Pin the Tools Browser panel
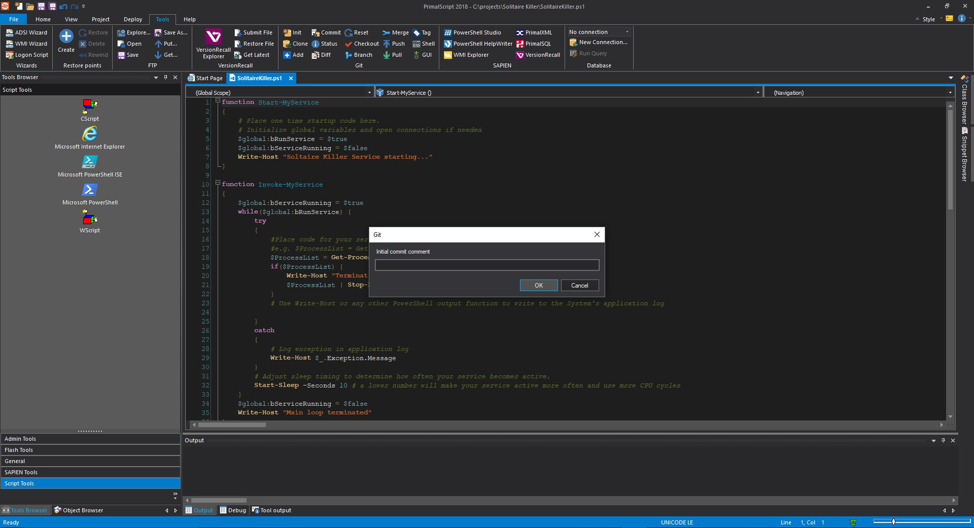The height and width of the screenshot is (528, 974). tap(165, 78)
